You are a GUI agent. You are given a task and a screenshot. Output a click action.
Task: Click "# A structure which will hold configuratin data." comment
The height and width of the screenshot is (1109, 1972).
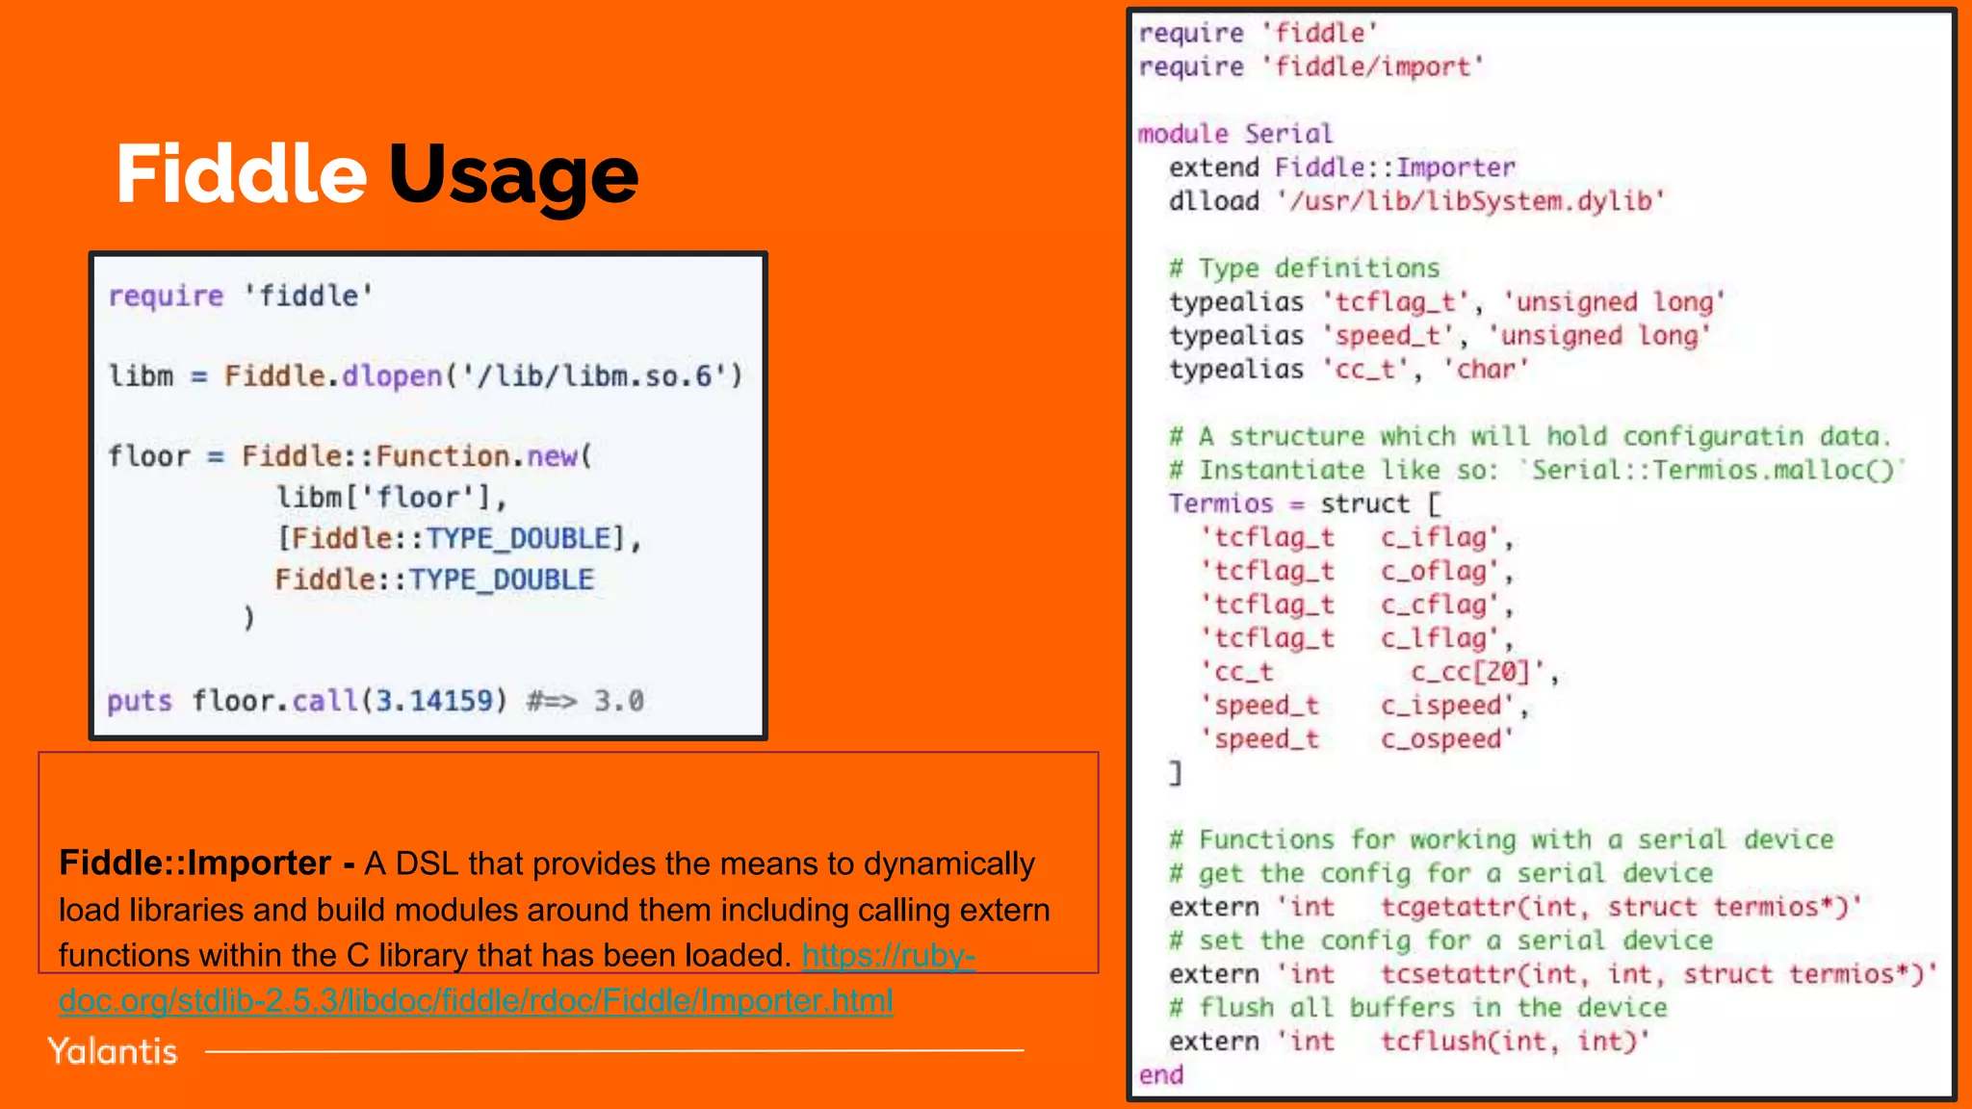click(1530, 436)
